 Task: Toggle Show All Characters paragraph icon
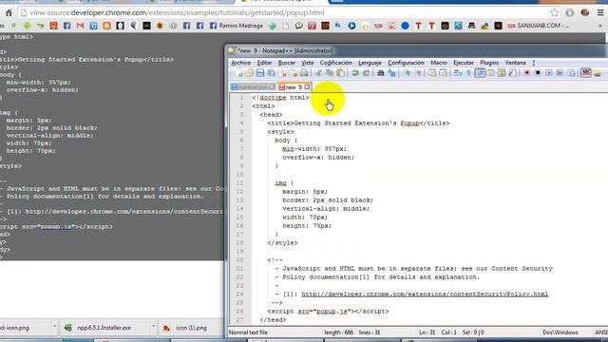pyautogui.click(x=468, y=73)
